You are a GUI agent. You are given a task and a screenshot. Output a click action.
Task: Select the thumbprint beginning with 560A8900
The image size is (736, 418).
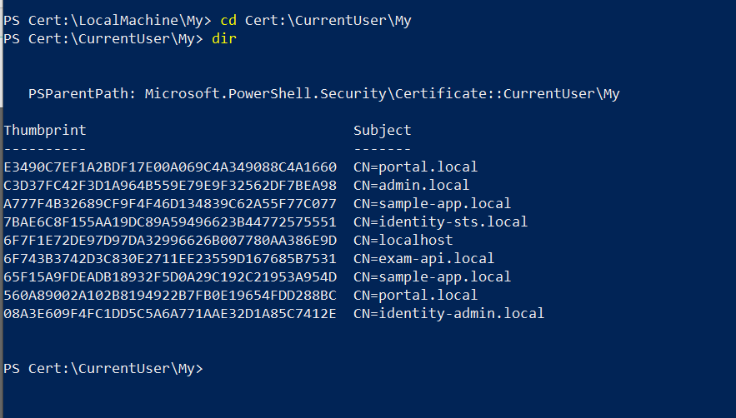point(170,295)
